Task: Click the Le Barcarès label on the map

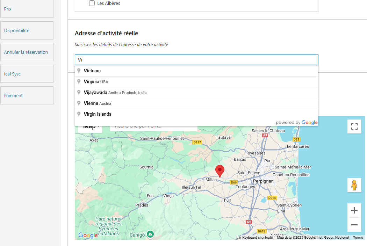Action: click(298, 146)
